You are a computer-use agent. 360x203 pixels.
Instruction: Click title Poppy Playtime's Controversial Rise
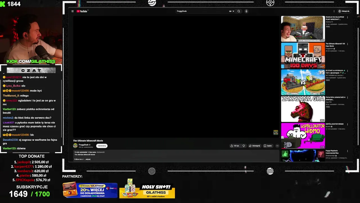click(x=332, y=152)
